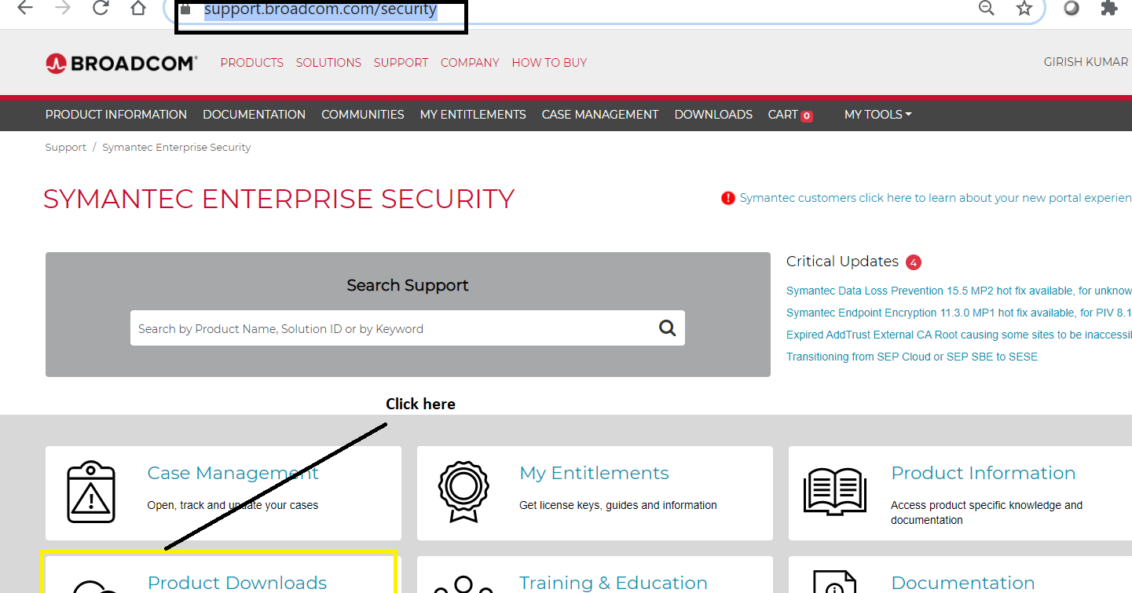Select MY ENTITLEMENTS in the dark navigation bar
Image resolution: width=1132 pixels, height=593 pixels.
pos(473,115)
